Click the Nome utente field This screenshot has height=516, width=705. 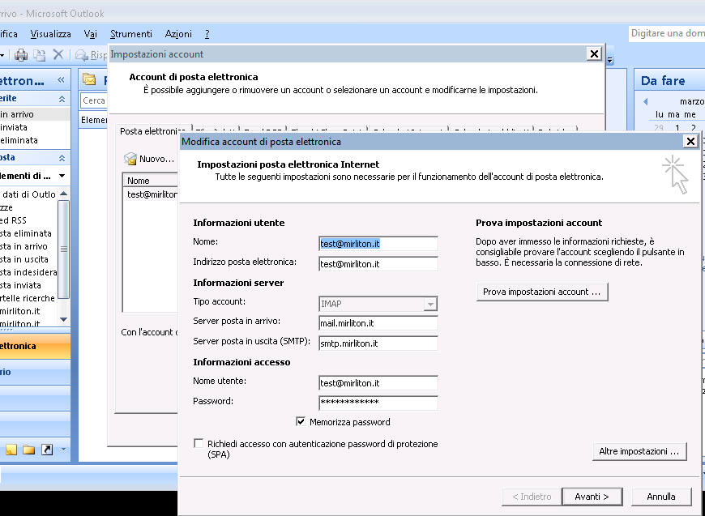pyautogui.click(x=378, y=383)
